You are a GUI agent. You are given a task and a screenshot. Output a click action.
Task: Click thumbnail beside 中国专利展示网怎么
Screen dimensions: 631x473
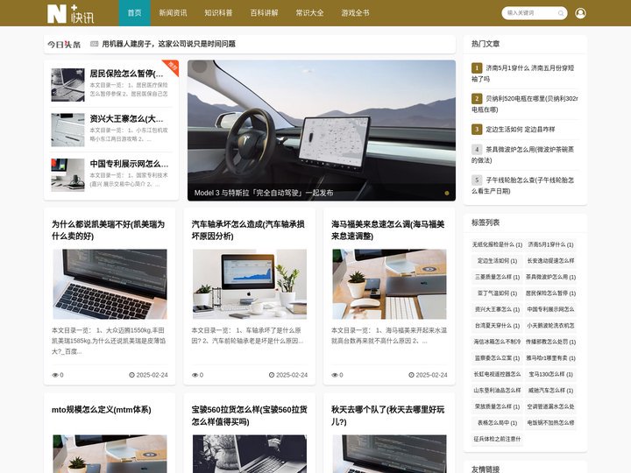(67, 174)
